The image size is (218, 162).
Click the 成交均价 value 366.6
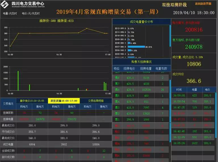click(x=194, y=81)
